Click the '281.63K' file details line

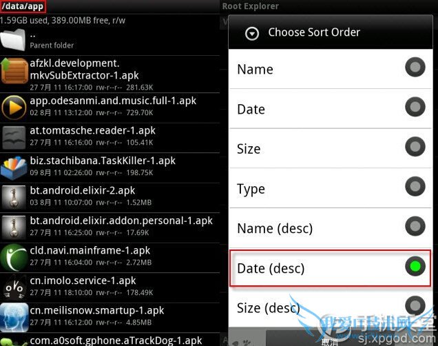pyautogui.click(x=92, y=88)
